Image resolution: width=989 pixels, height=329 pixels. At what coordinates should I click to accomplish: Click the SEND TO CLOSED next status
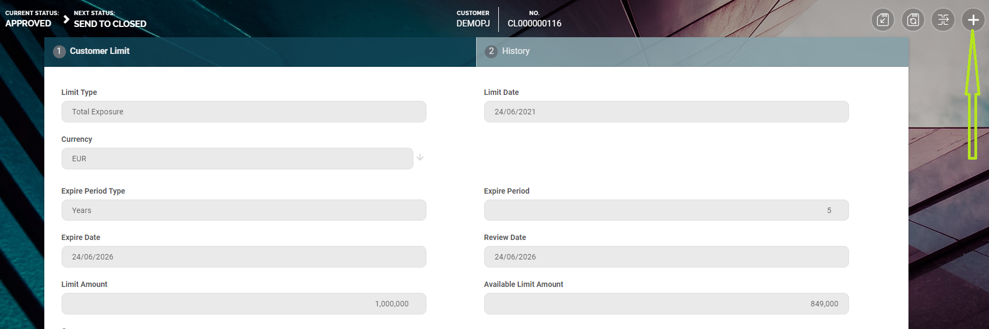[x=110, y=24]
